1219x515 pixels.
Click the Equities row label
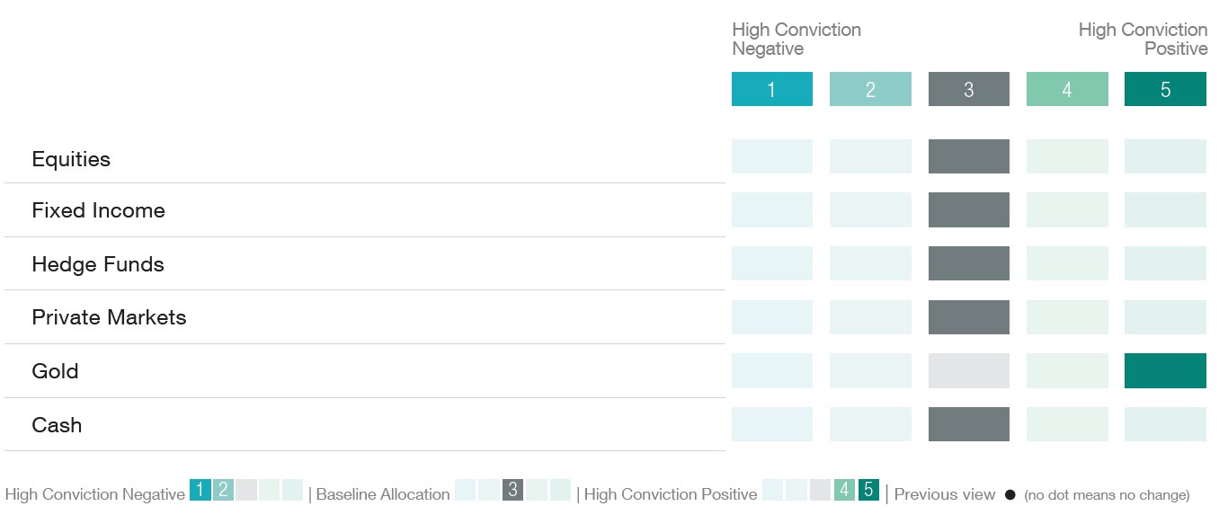[71, 159]
